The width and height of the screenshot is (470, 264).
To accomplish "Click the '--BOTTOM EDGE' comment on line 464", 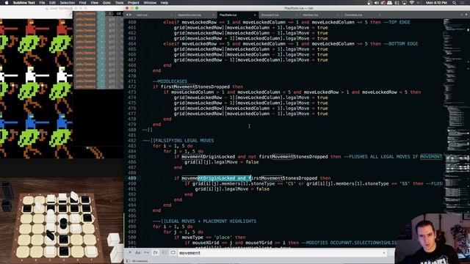I will pos(400,44).
